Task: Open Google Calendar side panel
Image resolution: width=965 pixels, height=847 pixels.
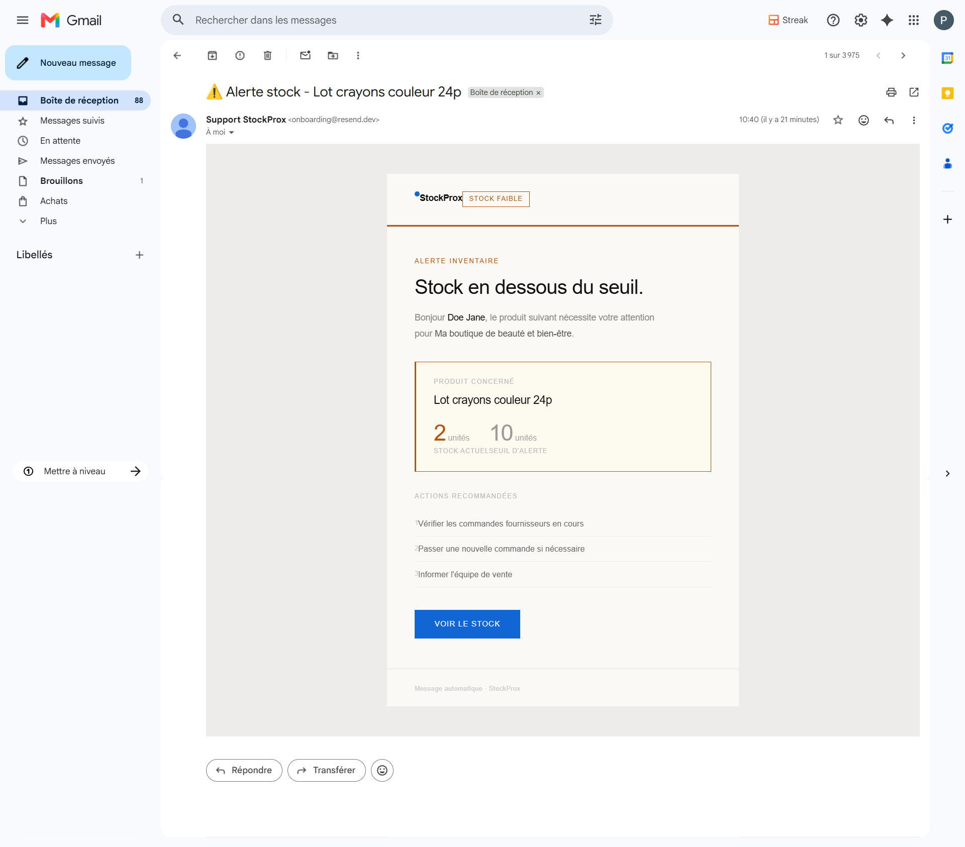Action: [x=947, y=58]
